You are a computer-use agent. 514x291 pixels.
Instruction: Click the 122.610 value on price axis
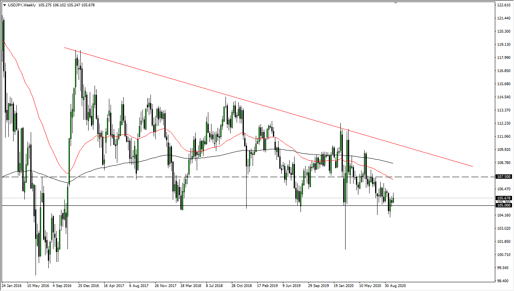504,5
